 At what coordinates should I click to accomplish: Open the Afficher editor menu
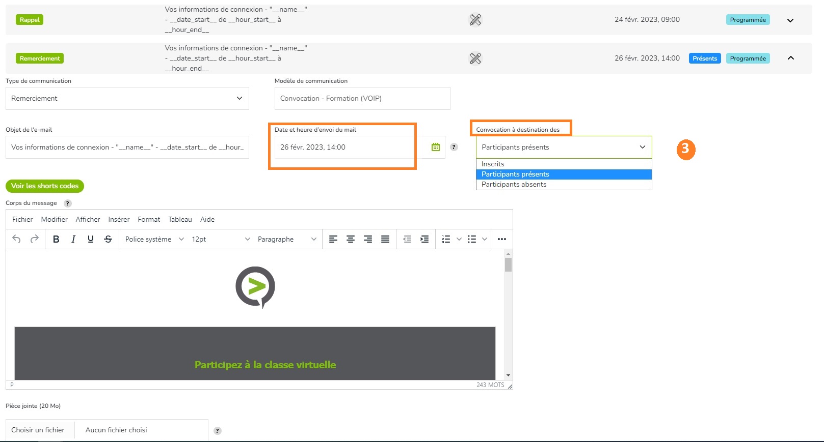(x=88, y=219)
